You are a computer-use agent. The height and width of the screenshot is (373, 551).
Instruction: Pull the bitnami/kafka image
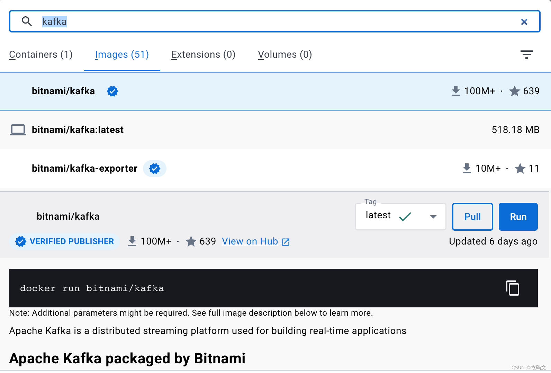click(x=472, y=217)
